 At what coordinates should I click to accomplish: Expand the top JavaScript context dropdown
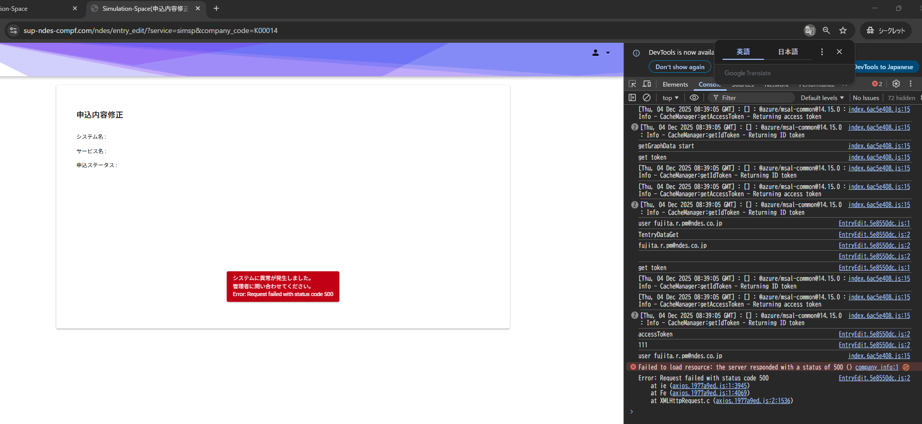(670, 98)
